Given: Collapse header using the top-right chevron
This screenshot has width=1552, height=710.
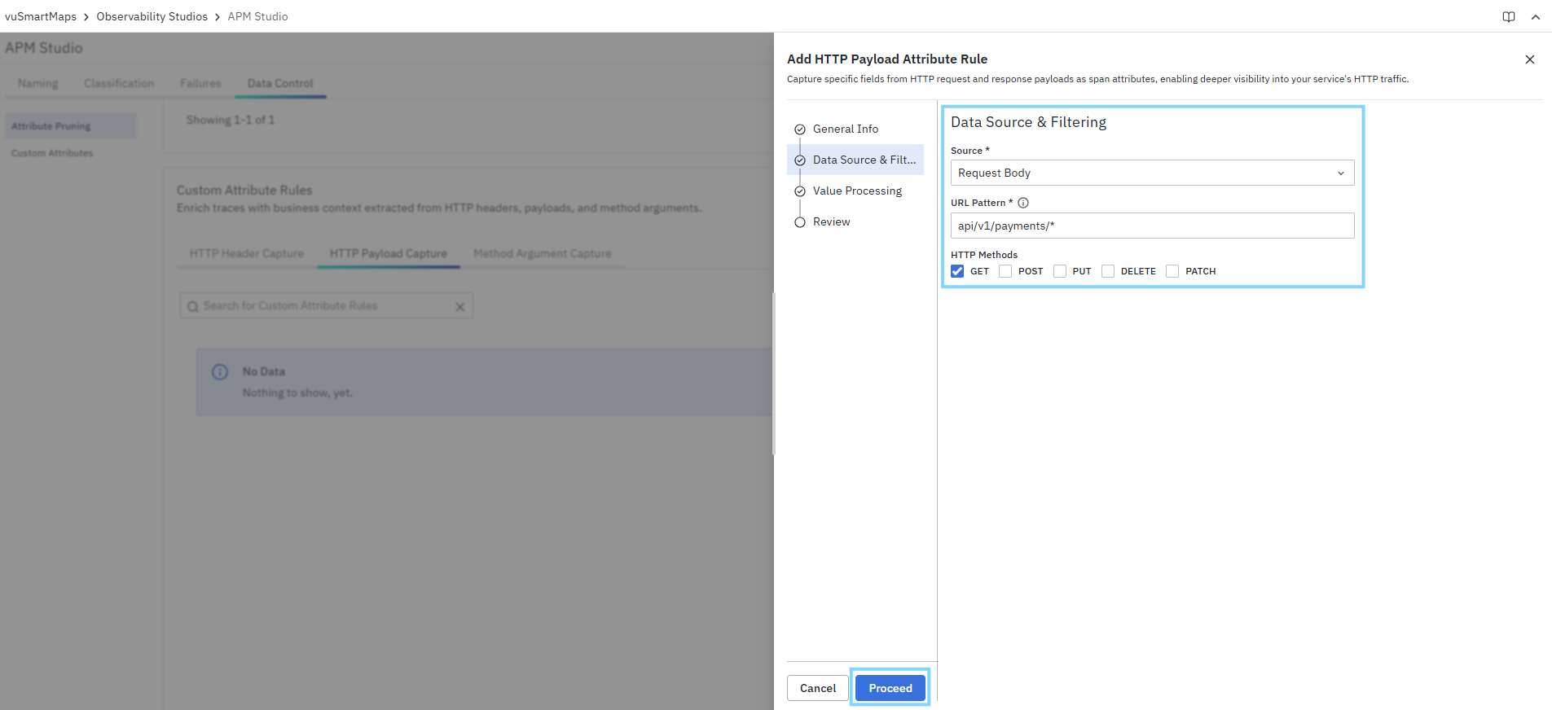Looking at the screenshot, I should click(1536, 16).
